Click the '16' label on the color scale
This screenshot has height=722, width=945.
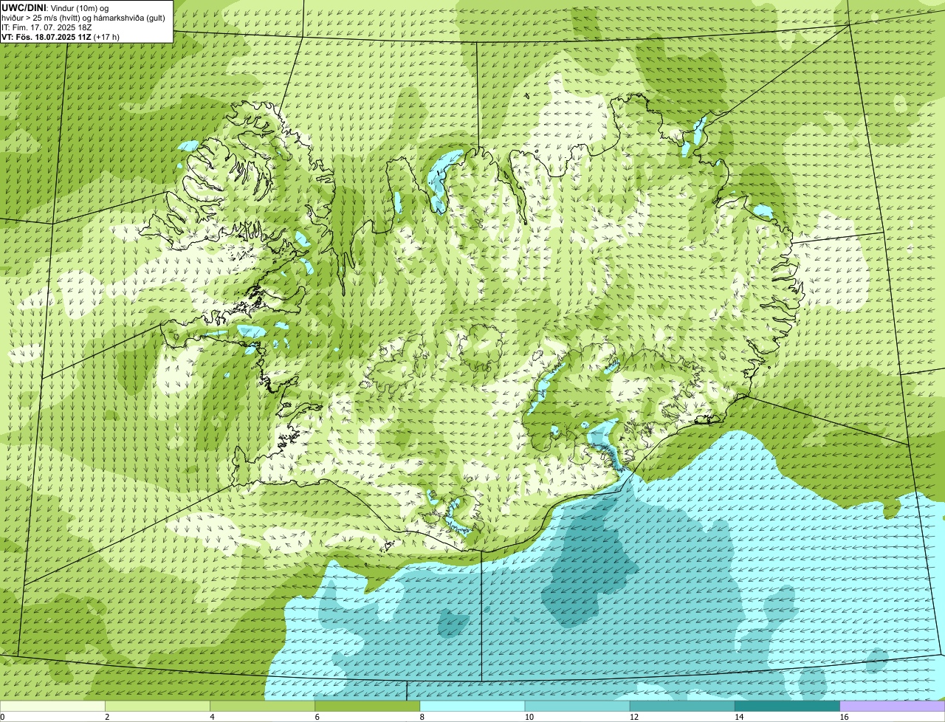(x=845, y=717)
